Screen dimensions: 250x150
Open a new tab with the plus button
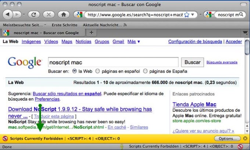coord(91,33)
